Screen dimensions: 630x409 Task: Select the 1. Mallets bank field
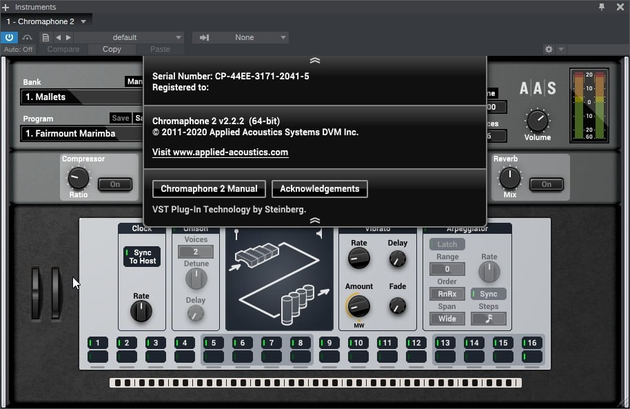pyautogui.click(x=82, y=97)
